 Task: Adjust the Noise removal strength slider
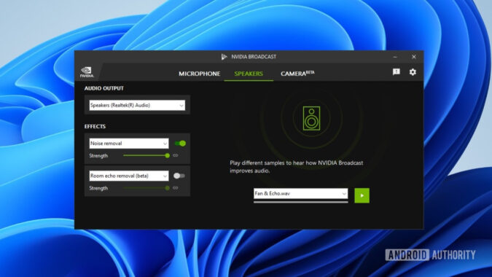(x=147, y=155)
